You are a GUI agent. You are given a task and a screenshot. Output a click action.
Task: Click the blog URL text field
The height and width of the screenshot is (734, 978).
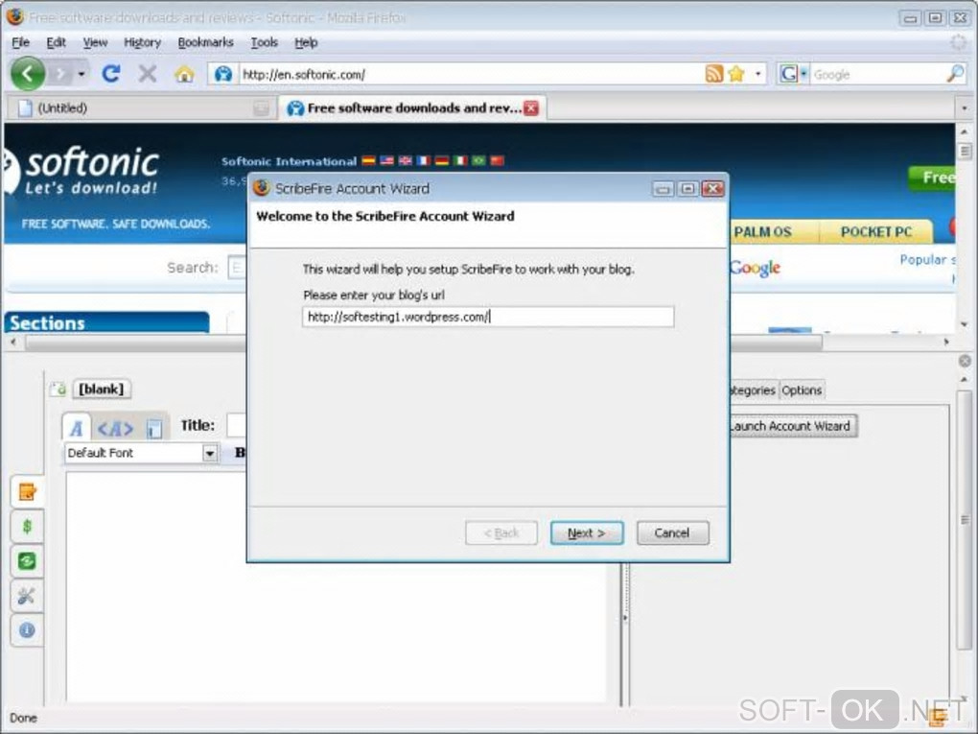[x=488, y=317]
